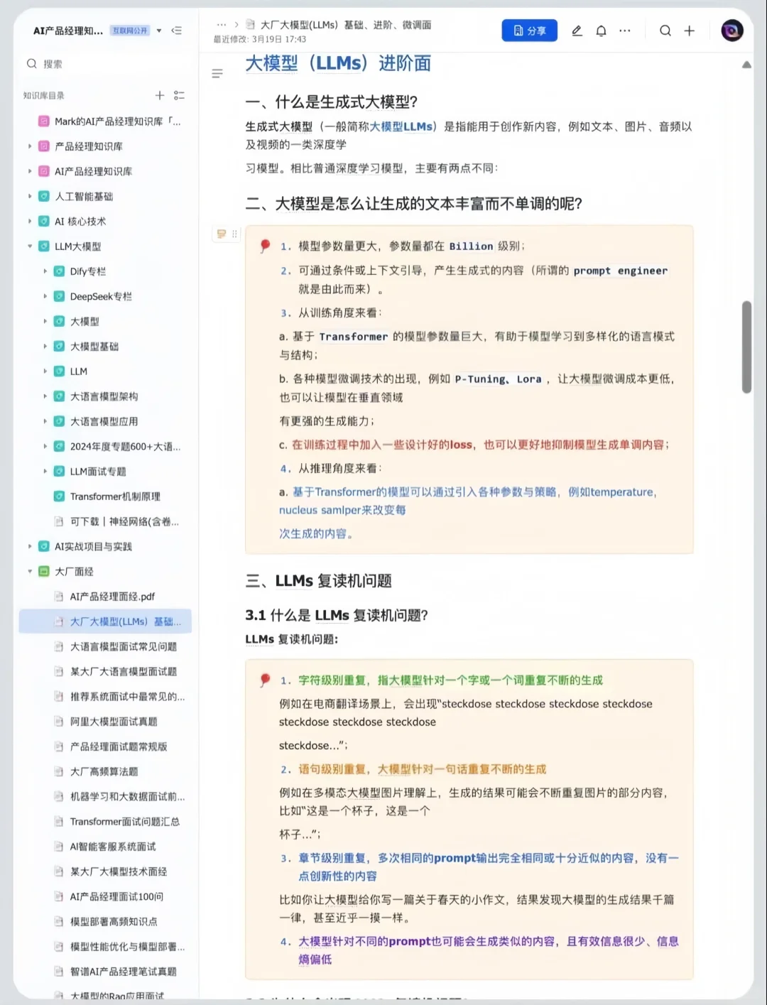Collapse the LLM大模型 section
This screenshot has width=767, height=1005.
(29, 246)
